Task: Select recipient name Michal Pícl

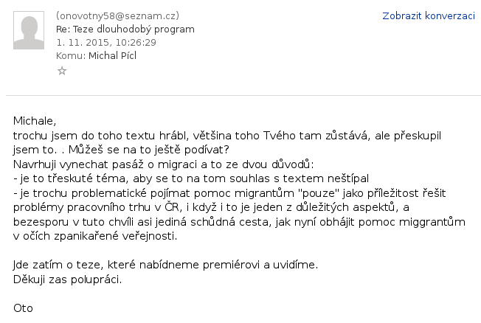Action: coord(112,55)
